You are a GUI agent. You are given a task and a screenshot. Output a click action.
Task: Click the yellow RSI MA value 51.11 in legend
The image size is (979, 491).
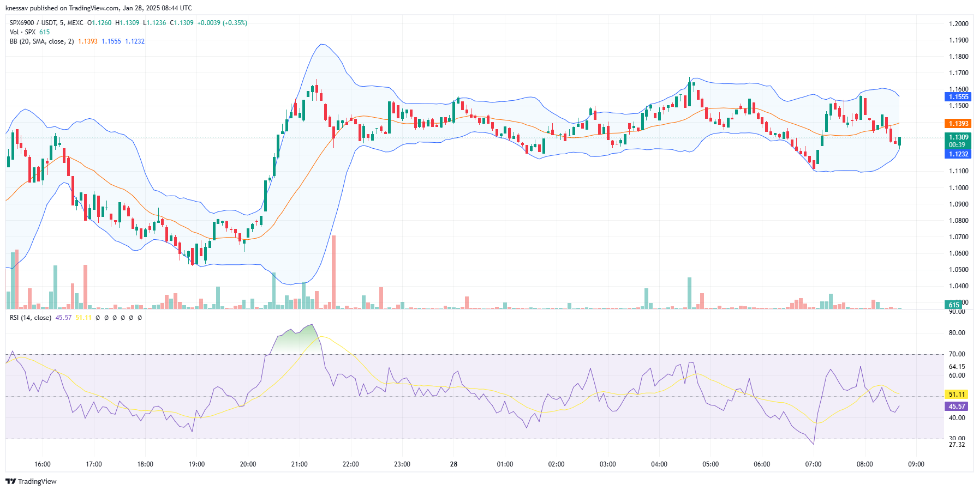tap(83, 318)
